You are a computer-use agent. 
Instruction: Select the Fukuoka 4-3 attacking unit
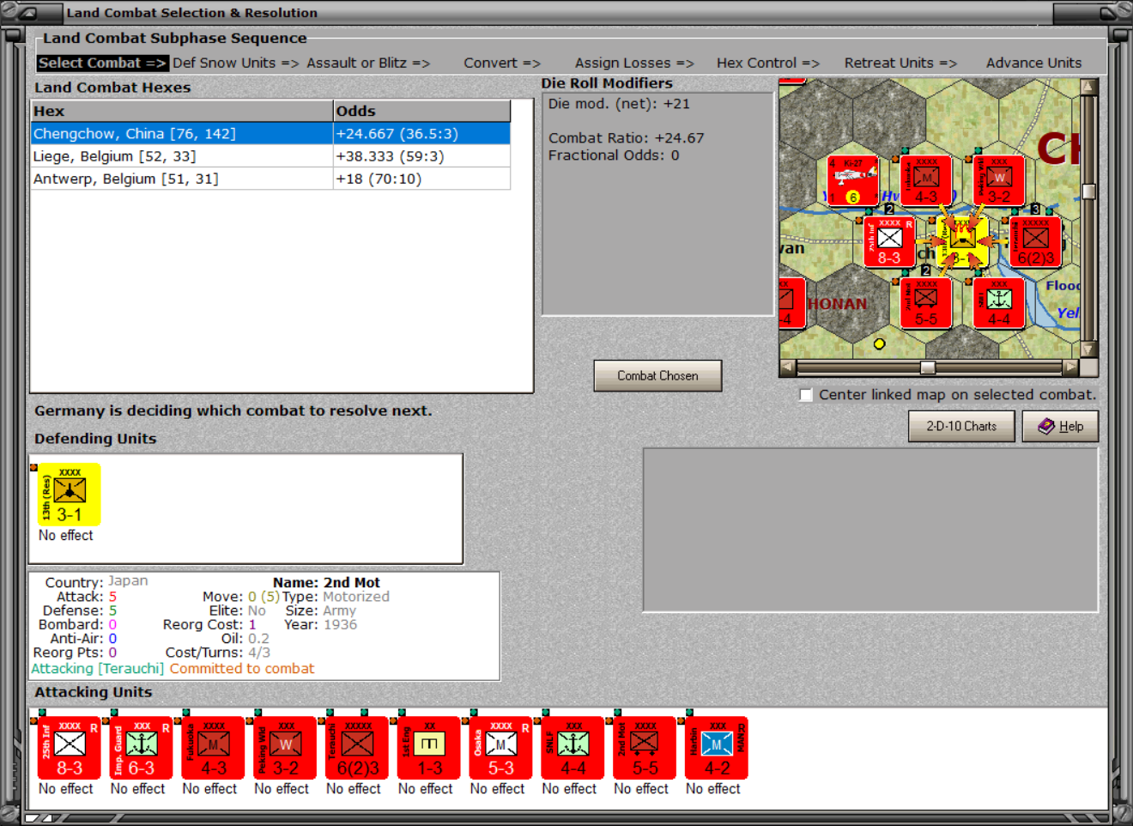coord(214,748)
